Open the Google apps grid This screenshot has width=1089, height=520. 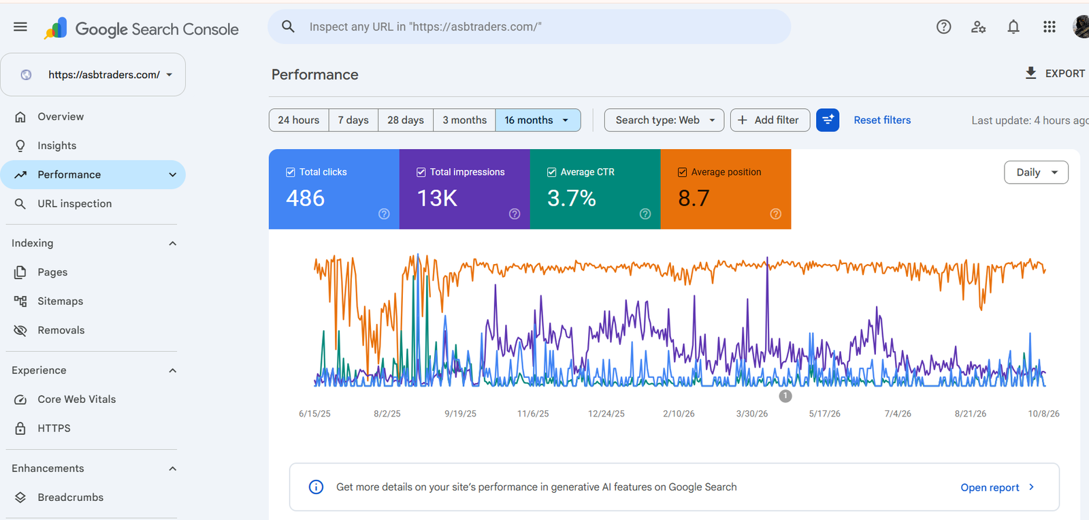tap(1049, 27)
